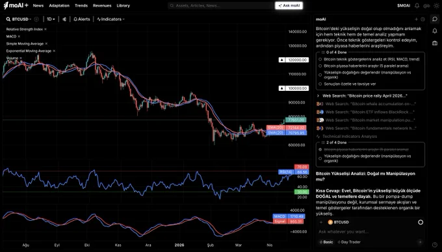Viewport: 442px width, 252px height.
Task: Click the send arrow button
Action: [420, 242]
